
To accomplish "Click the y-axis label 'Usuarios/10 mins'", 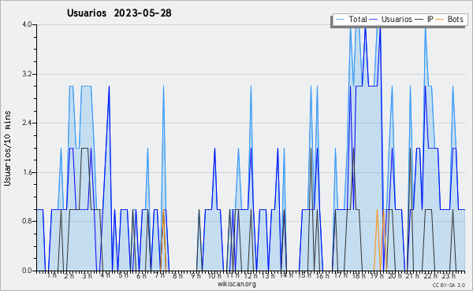I will click(7, 149).
